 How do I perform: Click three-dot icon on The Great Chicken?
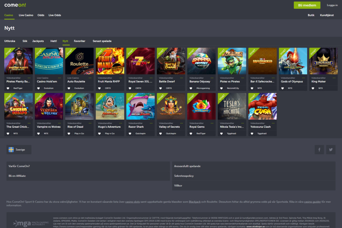click(29, 123)
